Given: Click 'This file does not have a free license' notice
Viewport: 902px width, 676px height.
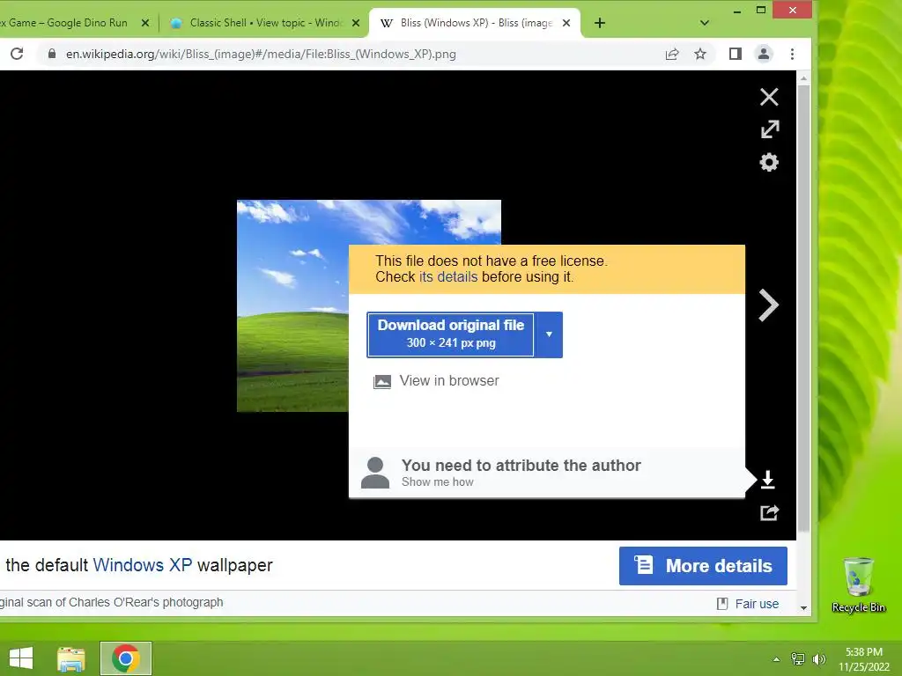Looking at the screenshot, I should click(492, 261).
